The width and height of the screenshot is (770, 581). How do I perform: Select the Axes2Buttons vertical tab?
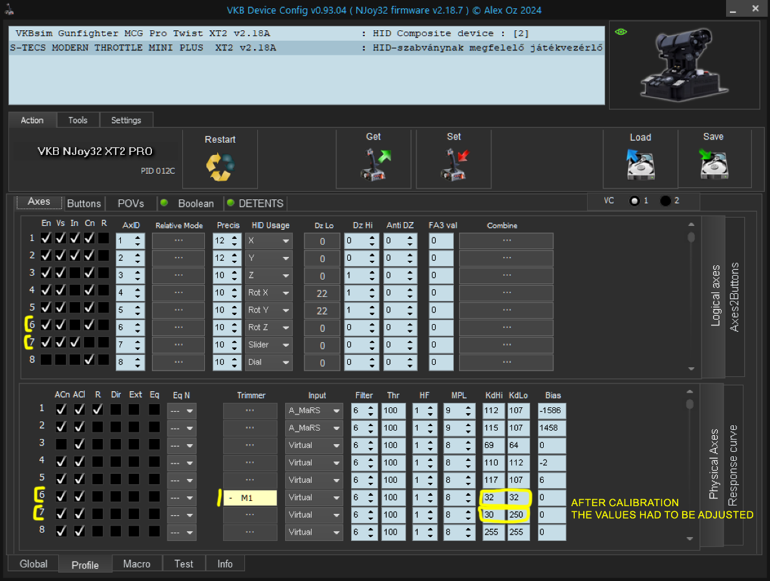734,296
